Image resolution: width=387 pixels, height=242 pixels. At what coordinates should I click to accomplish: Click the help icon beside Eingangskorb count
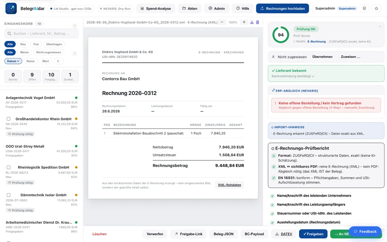(74, 26)
